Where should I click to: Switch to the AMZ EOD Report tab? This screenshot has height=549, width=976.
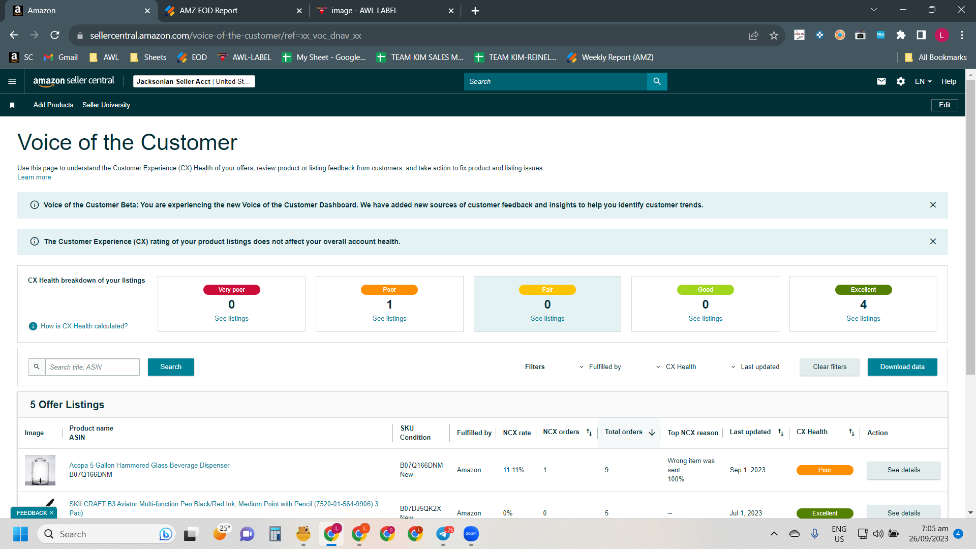pos(233,11)
